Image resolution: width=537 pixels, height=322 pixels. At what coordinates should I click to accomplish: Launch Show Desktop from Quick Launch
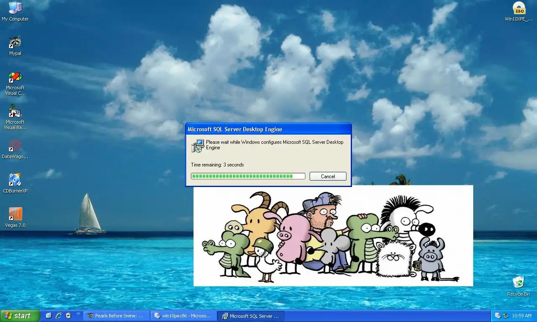pyautogui.click(x=49, y=316)
